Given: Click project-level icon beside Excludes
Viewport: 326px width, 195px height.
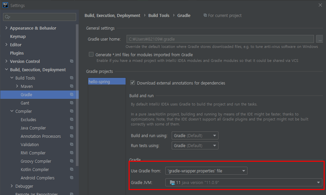Looking at the screenshot, I should (x=71, y=119).
